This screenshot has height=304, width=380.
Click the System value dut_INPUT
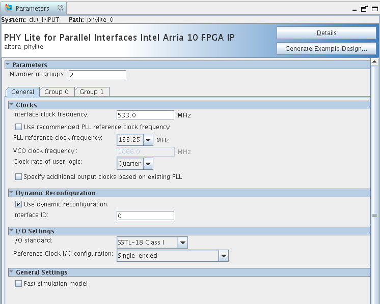[x=44, y=20]
